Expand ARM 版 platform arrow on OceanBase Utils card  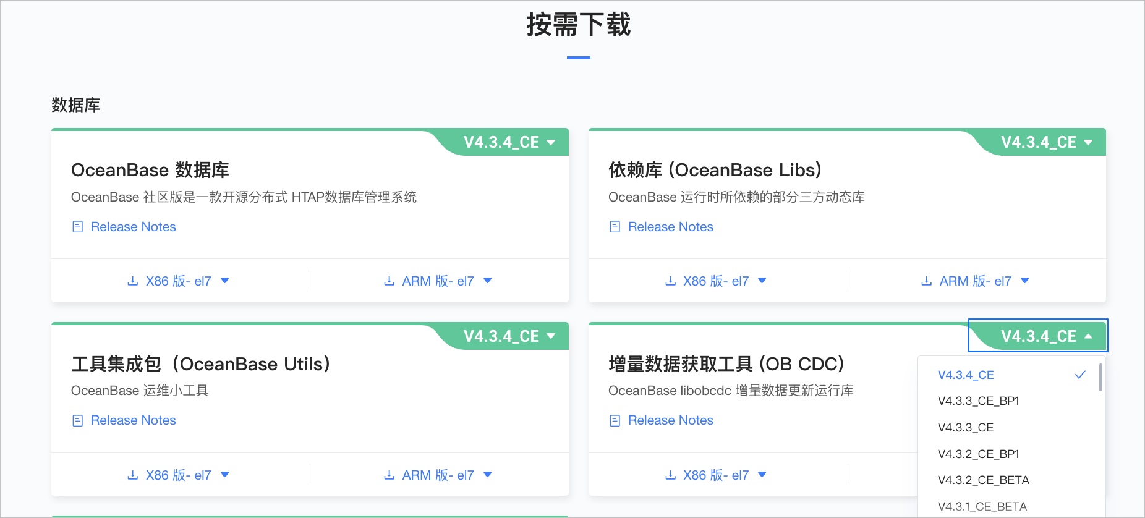pyautogui.click(x=488, y=475)
